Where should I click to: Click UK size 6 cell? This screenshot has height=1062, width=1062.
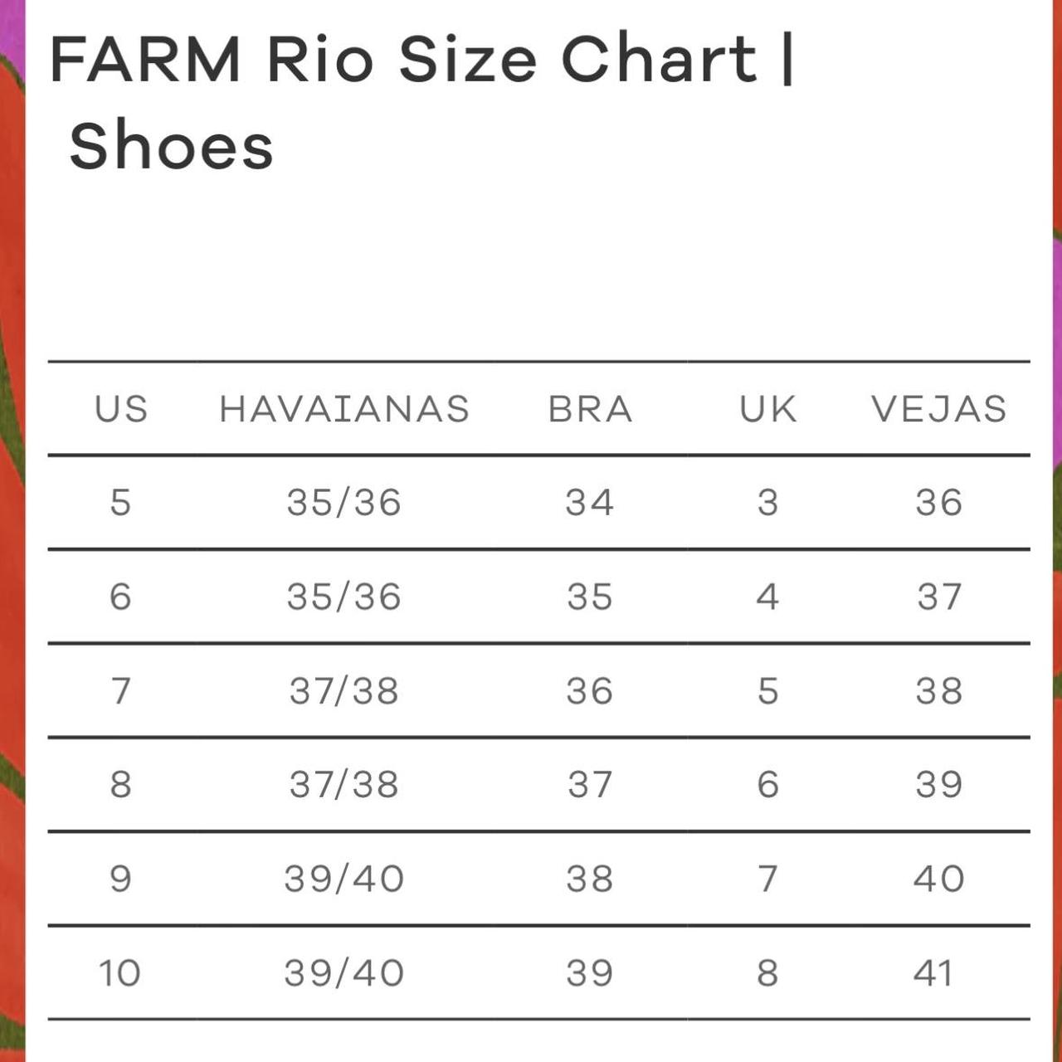coord(768,784)
